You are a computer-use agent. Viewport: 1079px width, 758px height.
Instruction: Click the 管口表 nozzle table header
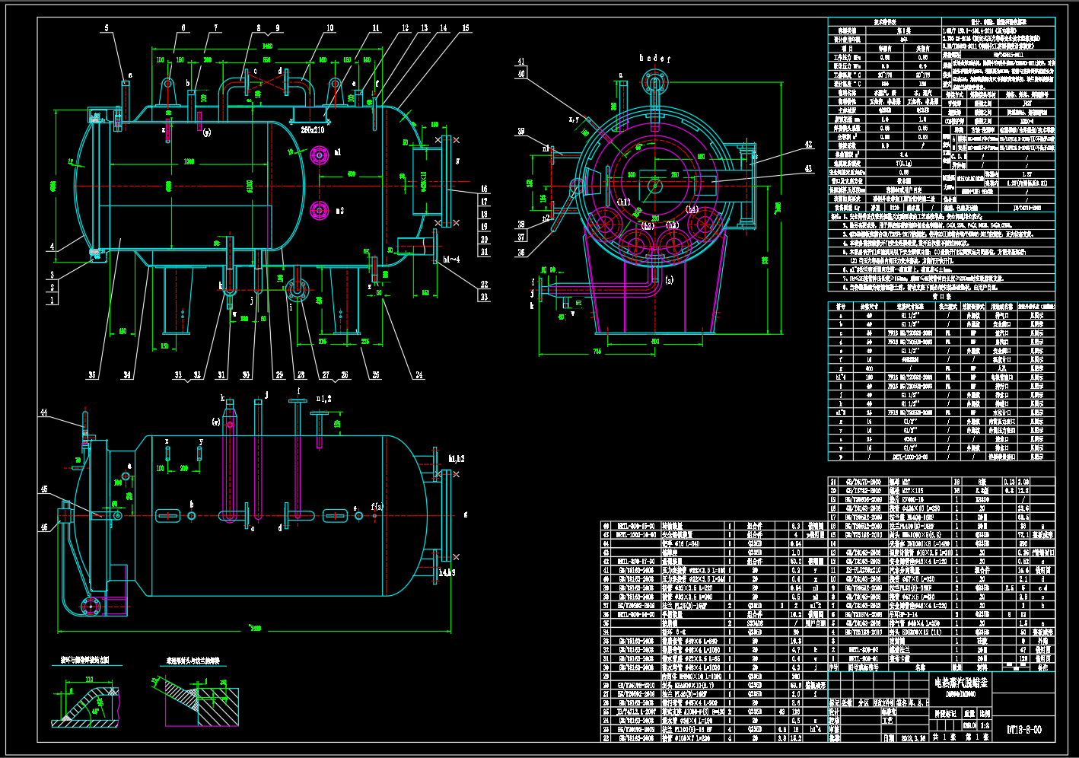[941, 297]
